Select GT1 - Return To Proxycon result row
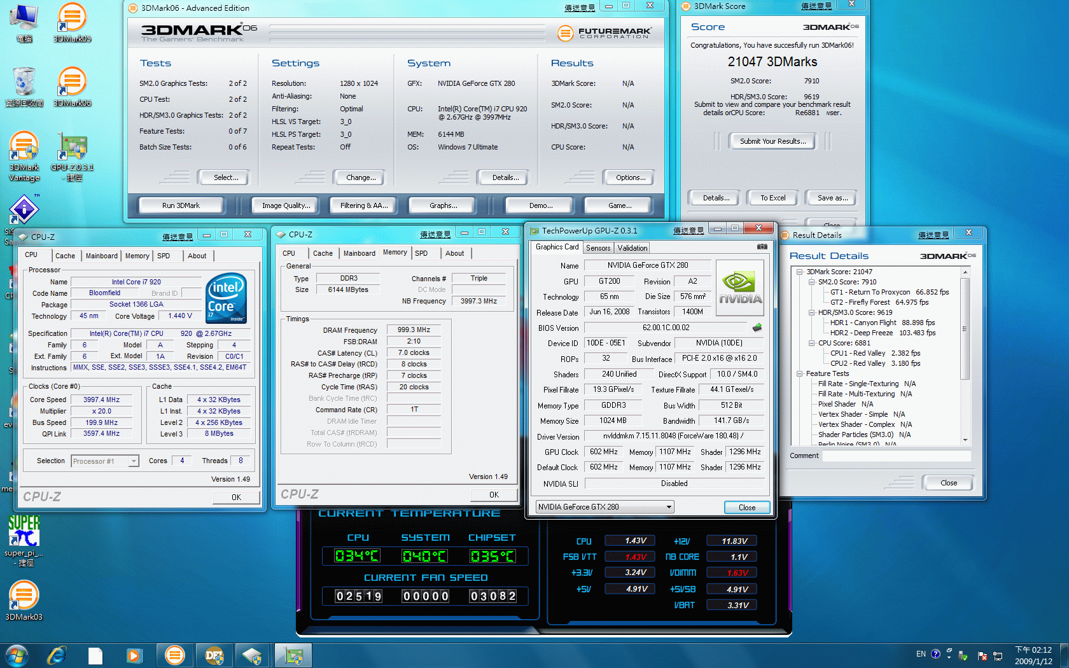This screenshot has height=668, width=1069. pos(890,292)
